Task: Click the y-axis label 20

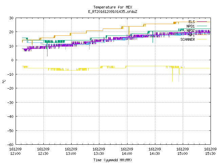Action: pos(11,32)
